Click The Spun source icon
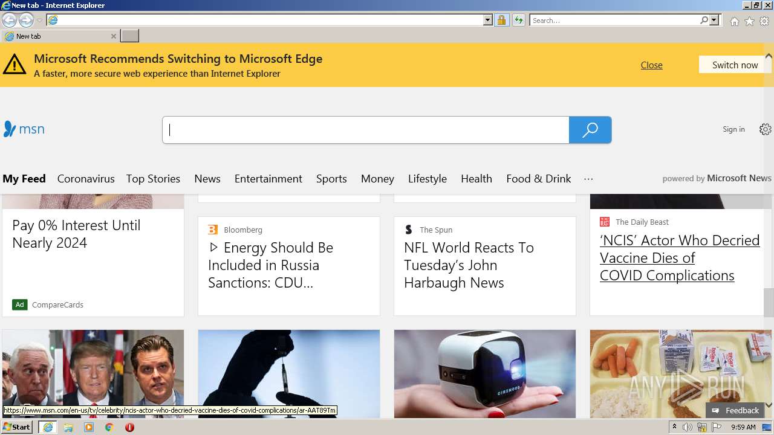 coord(409,230)
